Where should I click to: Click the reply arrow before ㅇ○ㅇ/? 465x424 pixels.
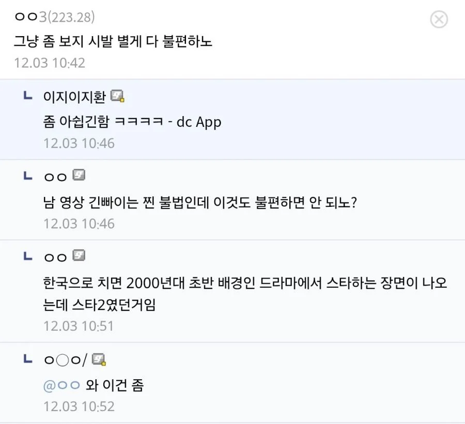(28, 360)
